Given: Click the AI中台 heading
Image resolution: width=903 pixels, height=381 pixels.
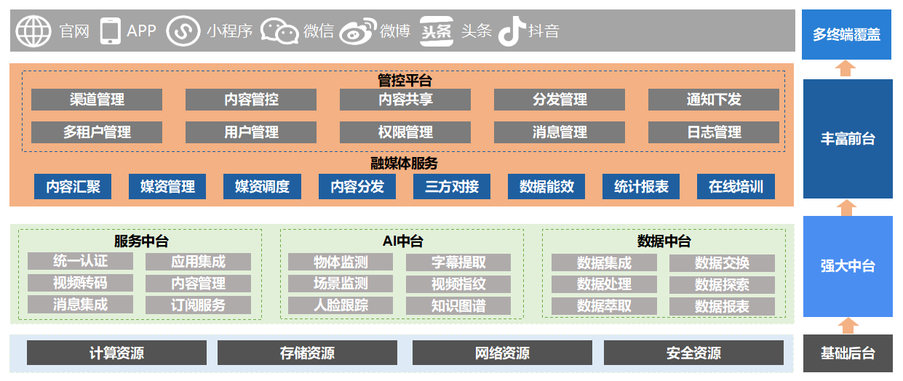Looking at the screenshot, I should (x=402, y=241).
